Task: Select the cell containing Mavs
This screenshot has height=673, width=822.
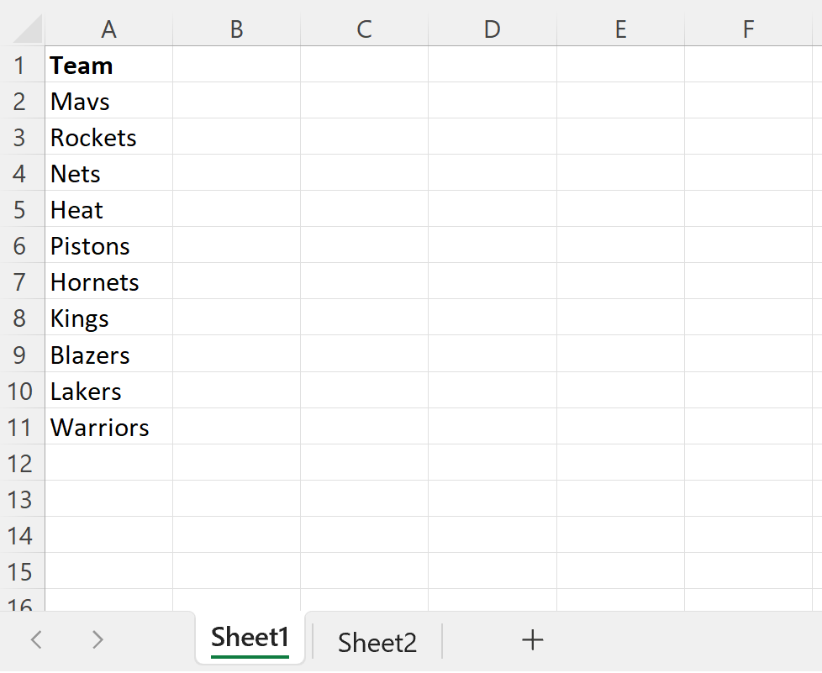Action: [x=108, y=101]
